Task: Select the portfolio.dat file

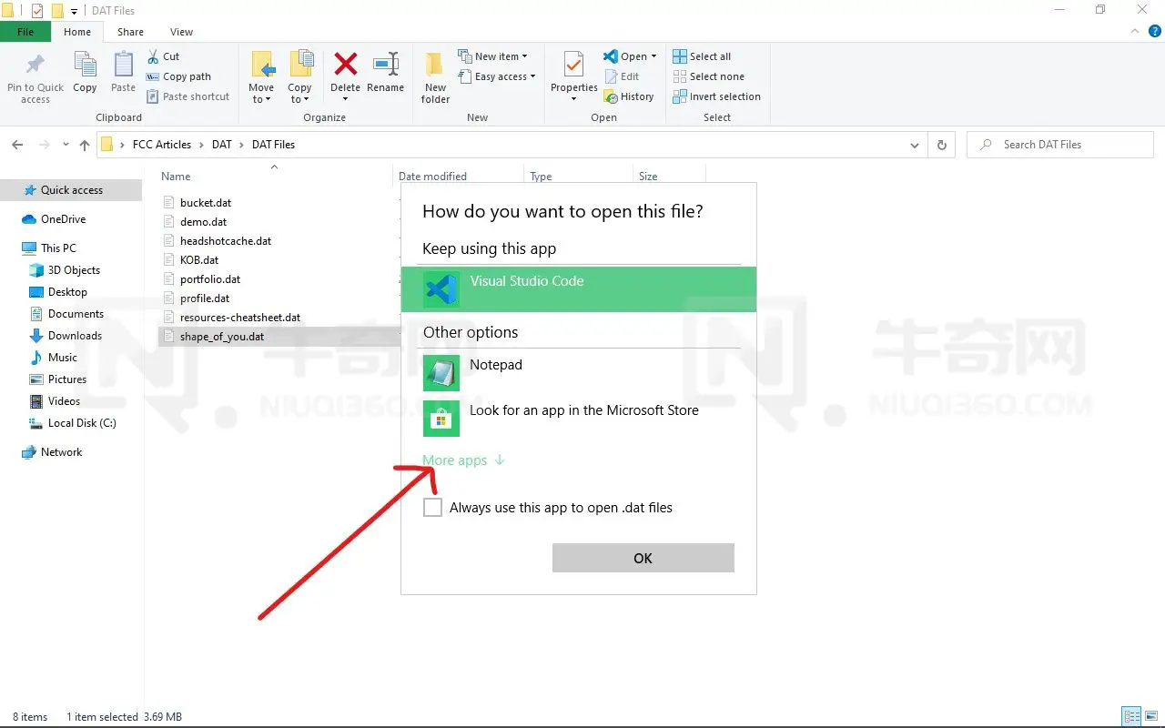Action: tap(210, 279)
